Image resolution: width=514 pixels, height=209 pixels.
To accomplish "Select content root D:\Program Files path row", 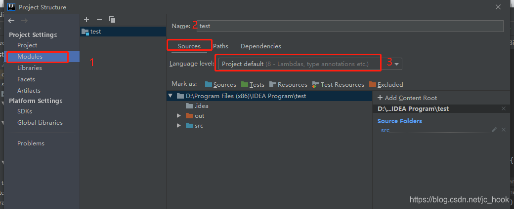I will coord(269,96).
